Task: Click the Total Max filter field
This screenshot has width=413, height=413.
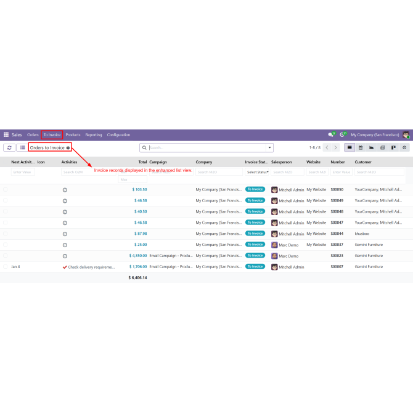Action: click(x=133, y=179)
